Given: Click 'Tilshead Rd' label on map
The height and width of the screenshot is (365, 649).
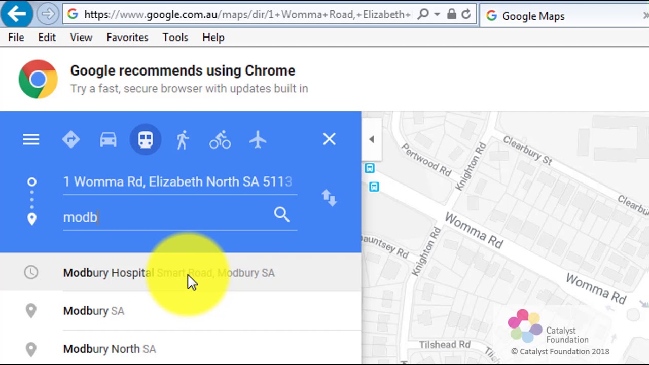Looking at the screenshot, I should tap(445, 345).
